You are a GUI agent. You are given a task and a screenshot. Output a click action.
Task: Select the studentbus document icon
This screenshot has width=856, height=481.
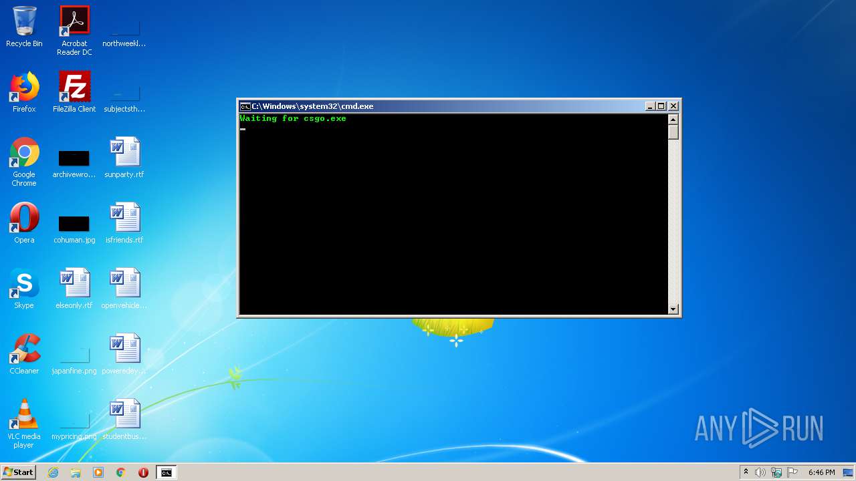[x=124, y=420]
